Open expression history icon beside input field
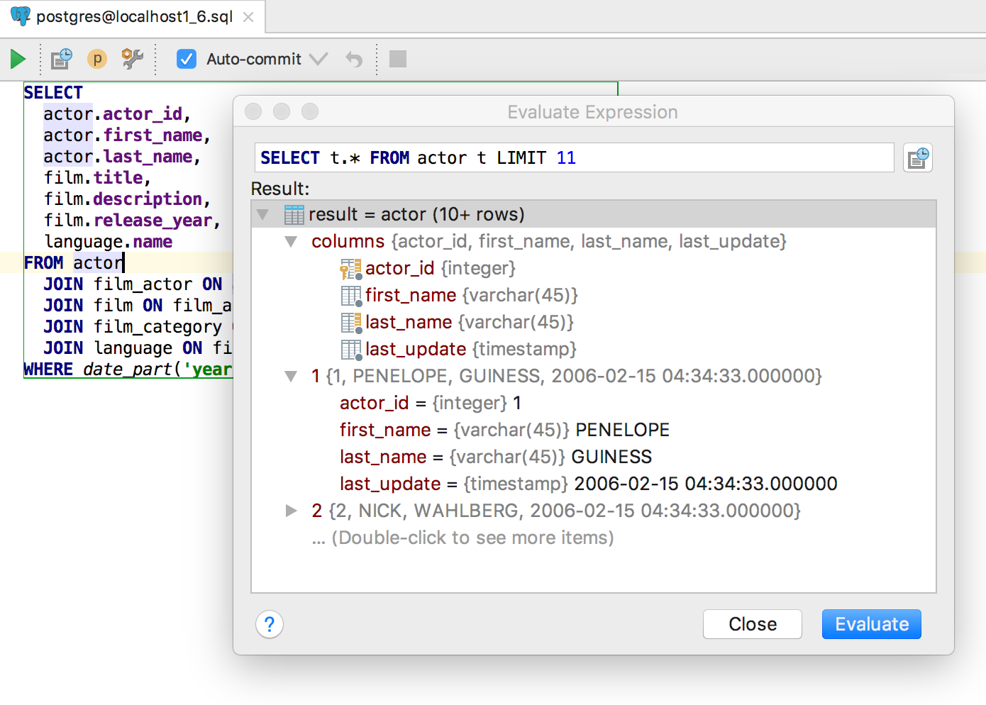986x705 pixels. pos(918,157)
